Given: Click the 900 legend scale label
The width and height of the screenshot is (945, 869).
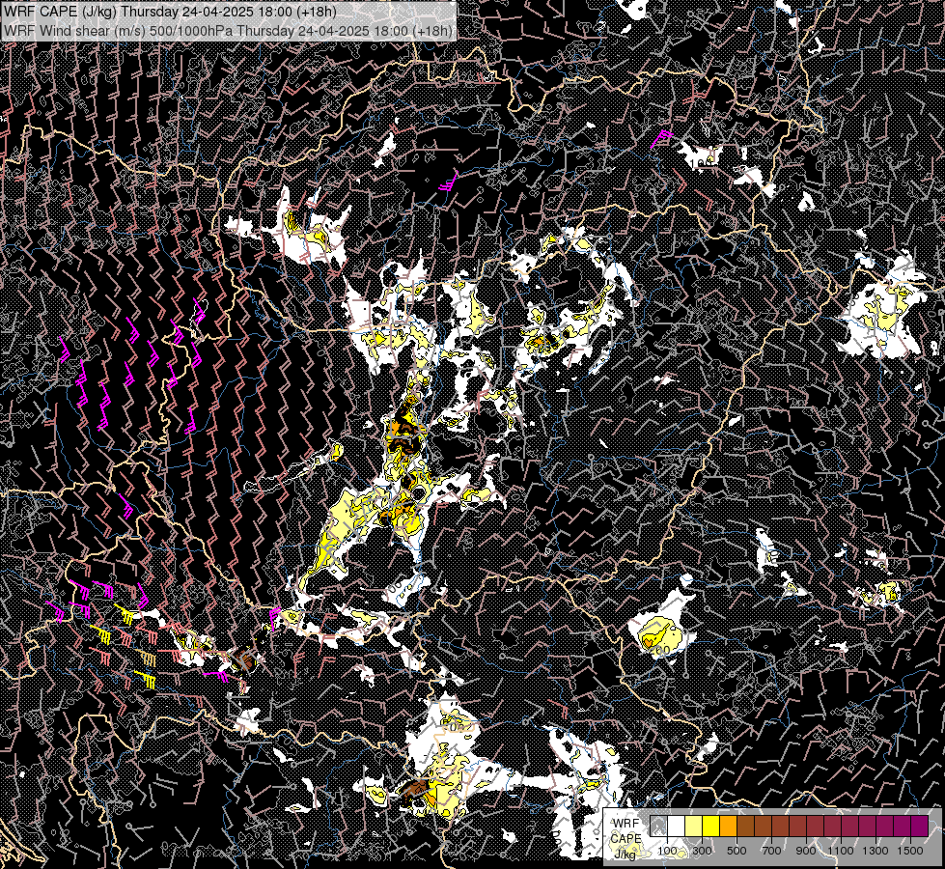Looking at the screenshot, I should (x=806, y=851).
